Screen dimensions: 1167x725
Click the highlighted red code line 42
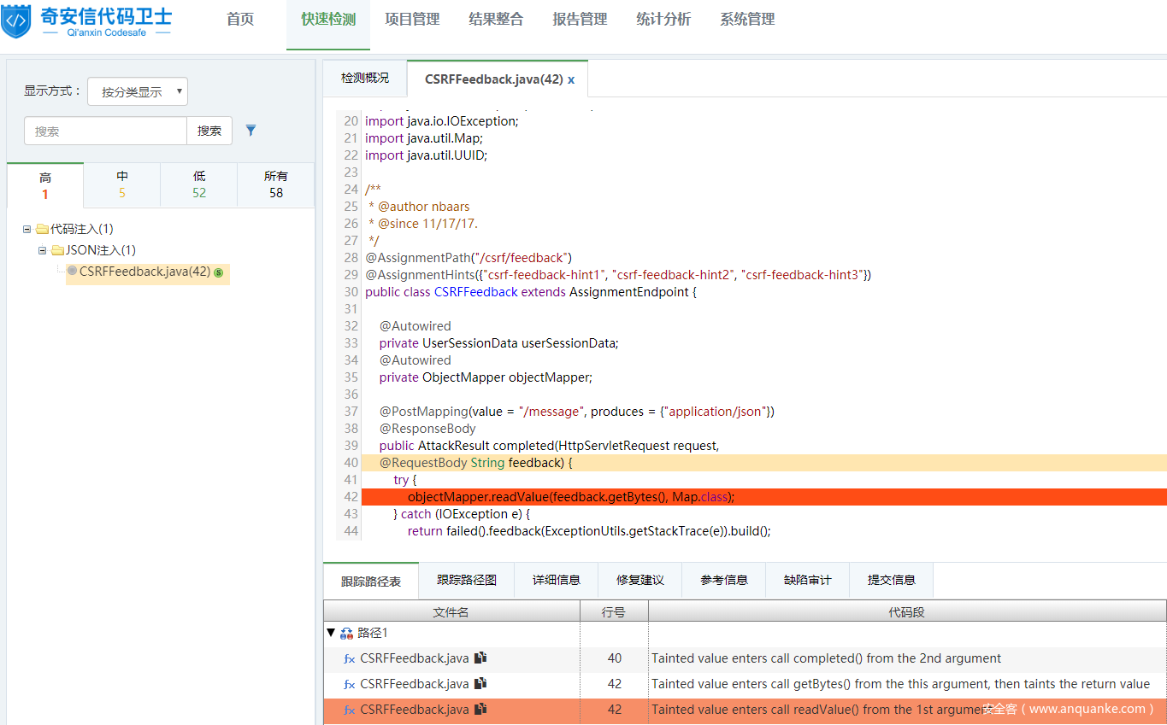[570, 497]
